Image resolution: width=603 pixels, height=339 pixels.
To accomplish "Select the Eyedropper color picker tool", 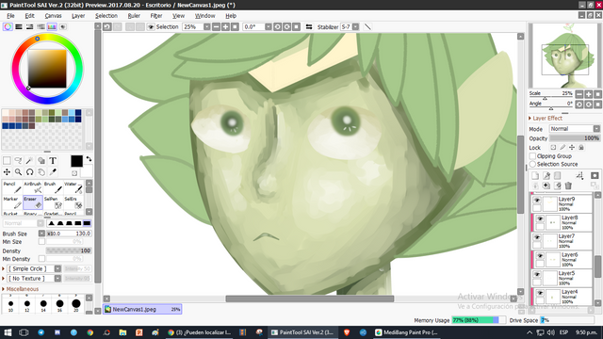I will 53,171.
